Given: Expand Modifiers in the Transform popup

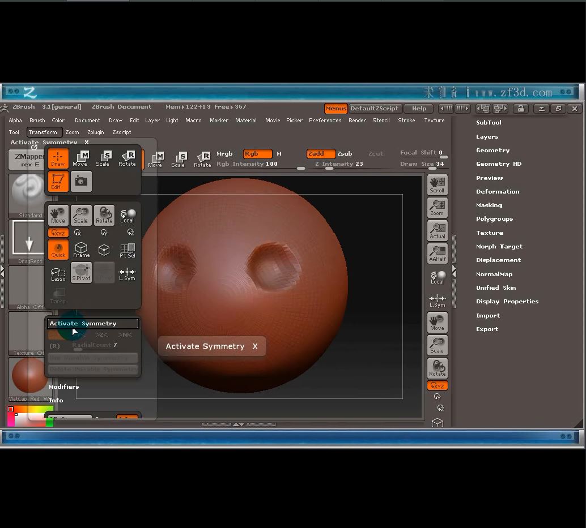Looking at the screenshot, I should (64, 387).
